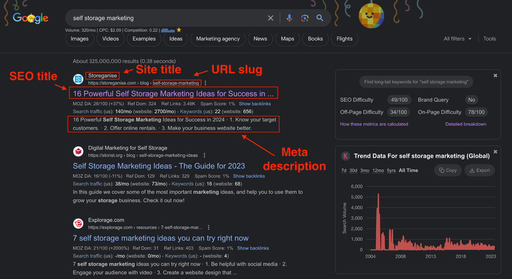Open the Detailed breakdown link
The width and height of the screenshot is (512, 279).
tap(465, 124)
